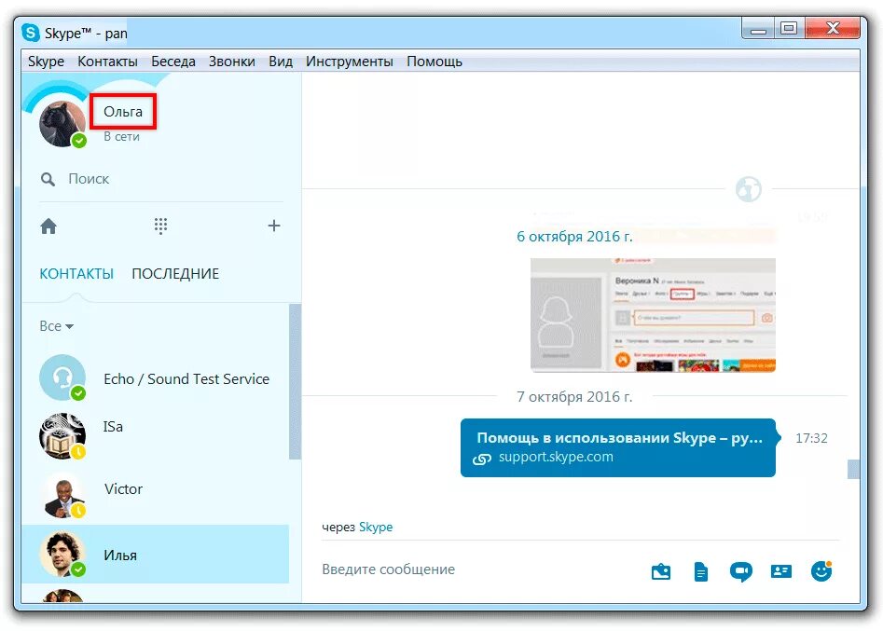
Task: Open the В сети status selector
Action: tap(121, 137)
